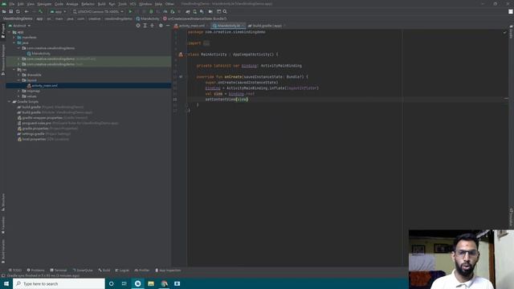Click the Search Everywhere magnifier icon

225,11
